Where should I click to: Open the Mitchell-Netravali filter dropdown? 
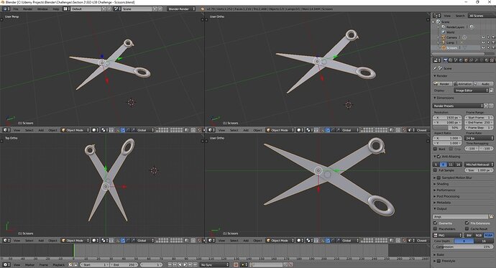pos(479,165)
